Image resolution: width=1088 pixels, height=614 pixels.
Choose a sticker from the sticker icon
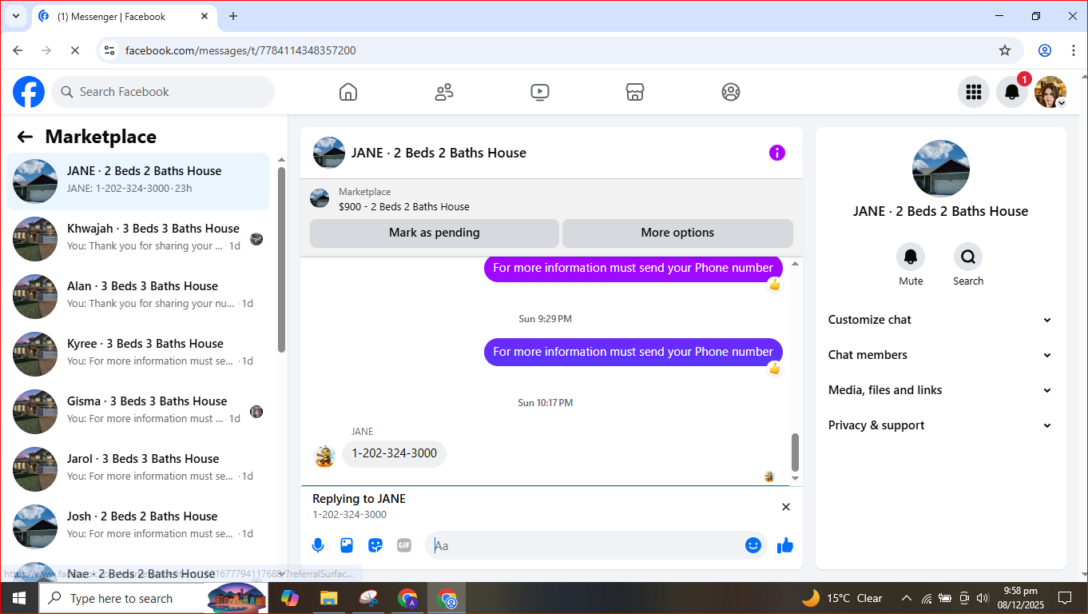375,545
